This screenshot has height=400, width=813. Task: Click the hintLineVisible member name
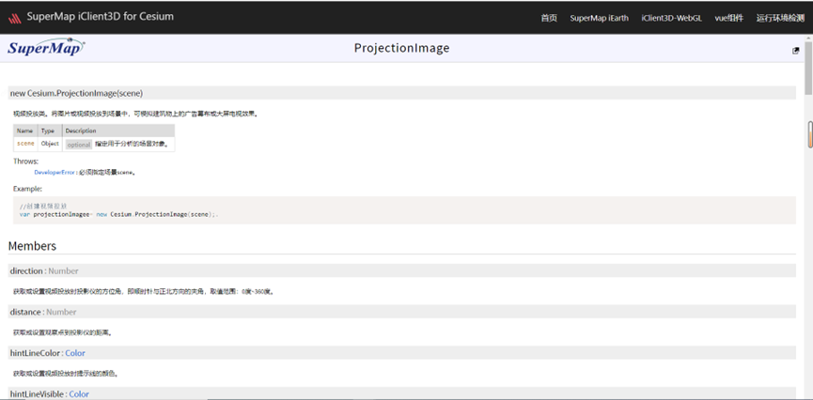38,394
